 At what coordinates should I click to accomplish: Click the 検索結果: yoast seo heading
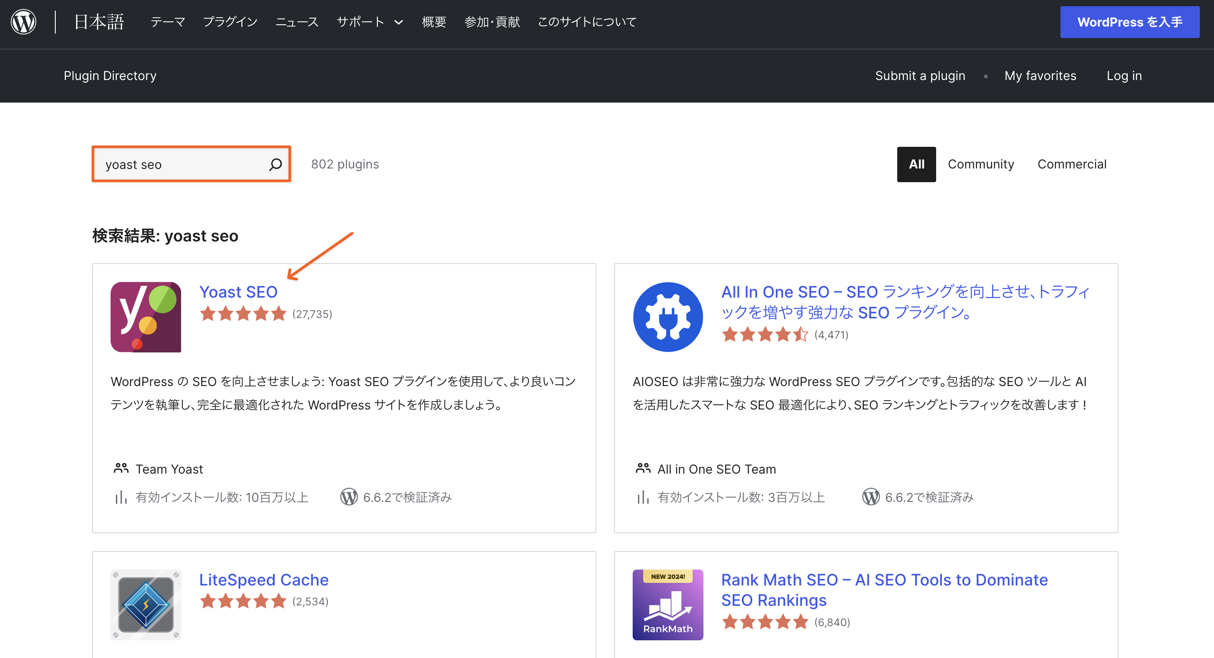click(165, 236)
